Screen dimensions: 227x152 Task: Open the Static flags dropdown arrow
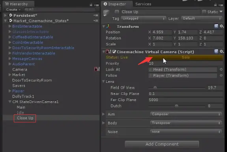[221, 11]
